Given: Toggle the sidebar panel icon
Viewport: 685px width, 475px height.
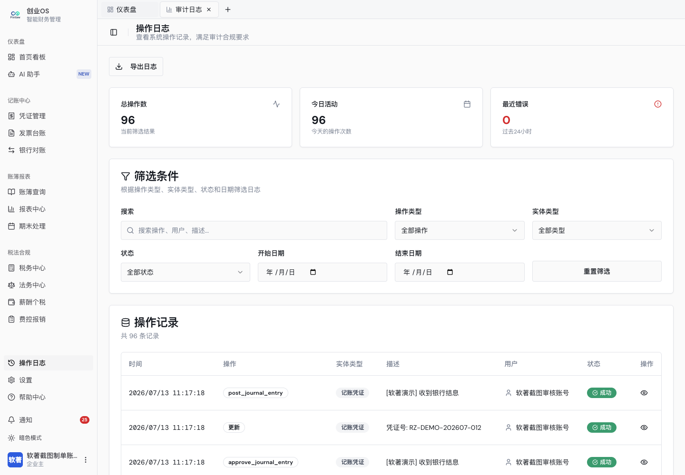Looking at the screenshot, I should point(114,32).
